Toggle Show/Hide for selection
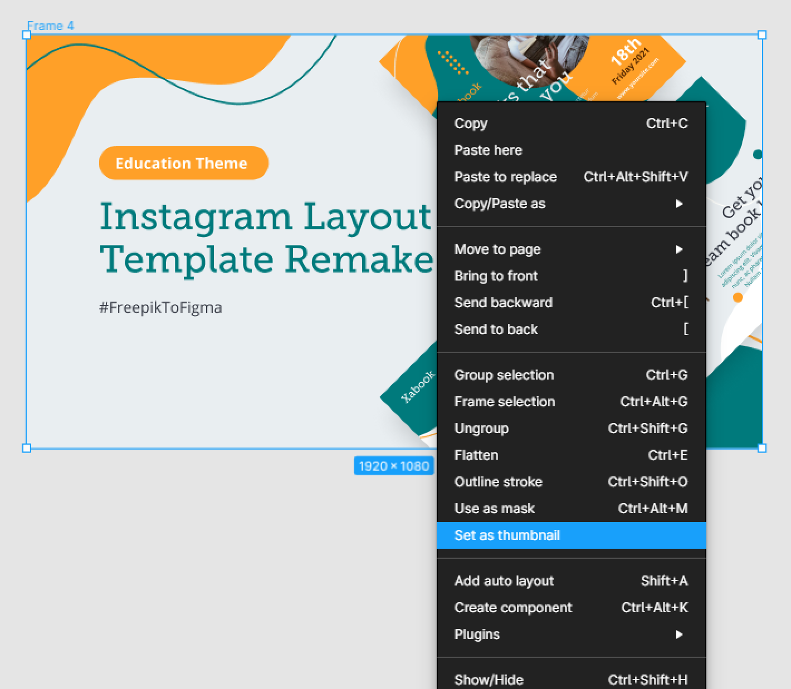Viewport: 791px width, 689px height. pyautogui.click(x=571, y=680)
